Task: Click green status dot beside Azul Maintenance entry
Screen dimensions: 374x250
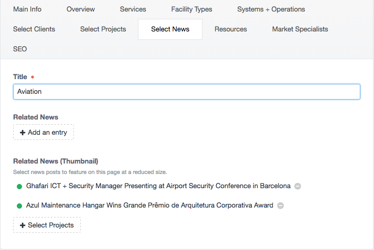Action: pos(19,205)
